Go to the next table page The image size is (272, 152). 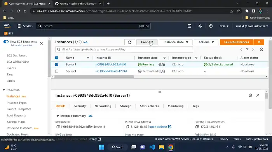click(x=253, y=50)
